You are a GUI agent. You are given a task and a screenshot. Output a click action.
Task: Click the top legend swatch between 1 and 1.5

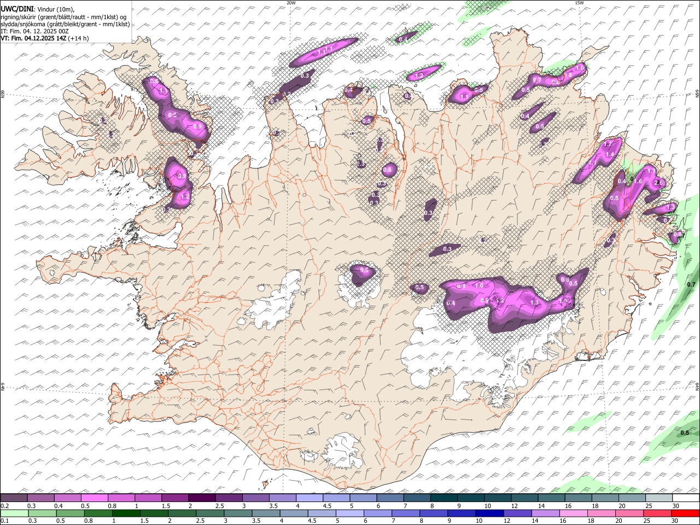tap(148, 498)
